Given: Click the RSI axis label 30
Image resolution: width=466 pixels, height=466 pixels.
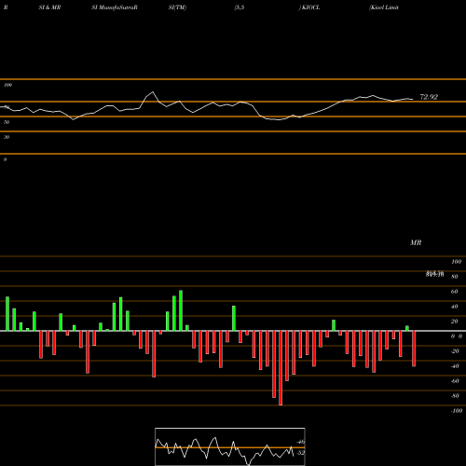Looking at the screenshot, I should click(x=7, y=137).
